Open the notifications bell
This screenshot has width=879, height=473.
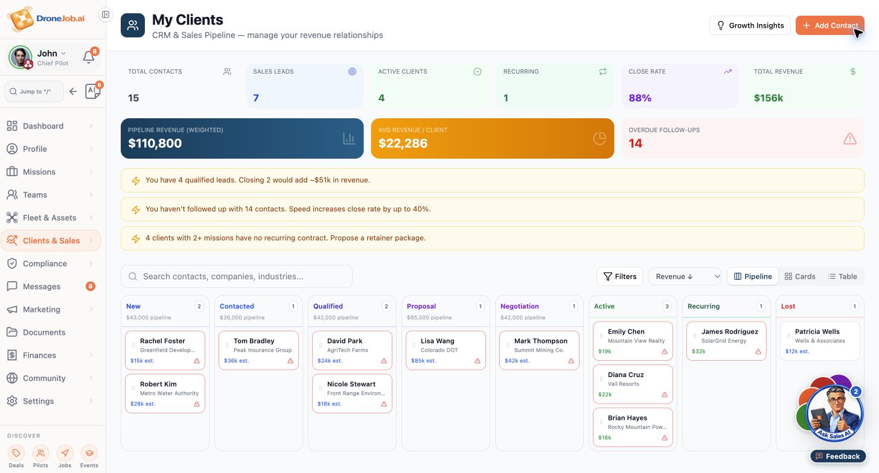pos(89,57)
